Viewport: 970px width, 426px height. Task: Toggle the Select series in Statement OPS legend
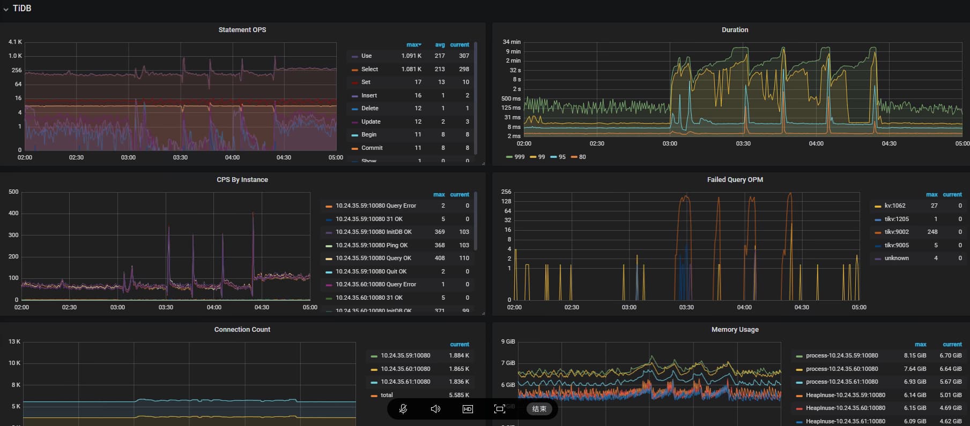click(369, 69)
